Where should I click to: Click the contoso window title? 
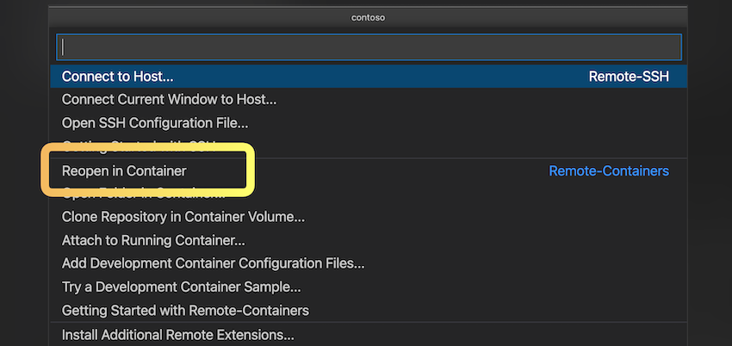point(369,16)
